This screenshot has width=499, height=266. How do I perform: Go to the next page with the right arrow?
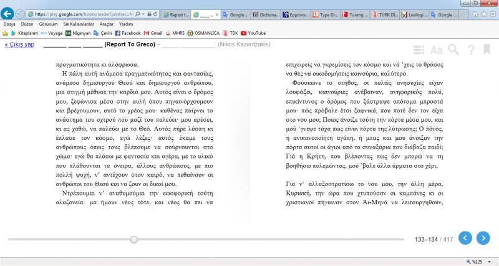[483, 238]
